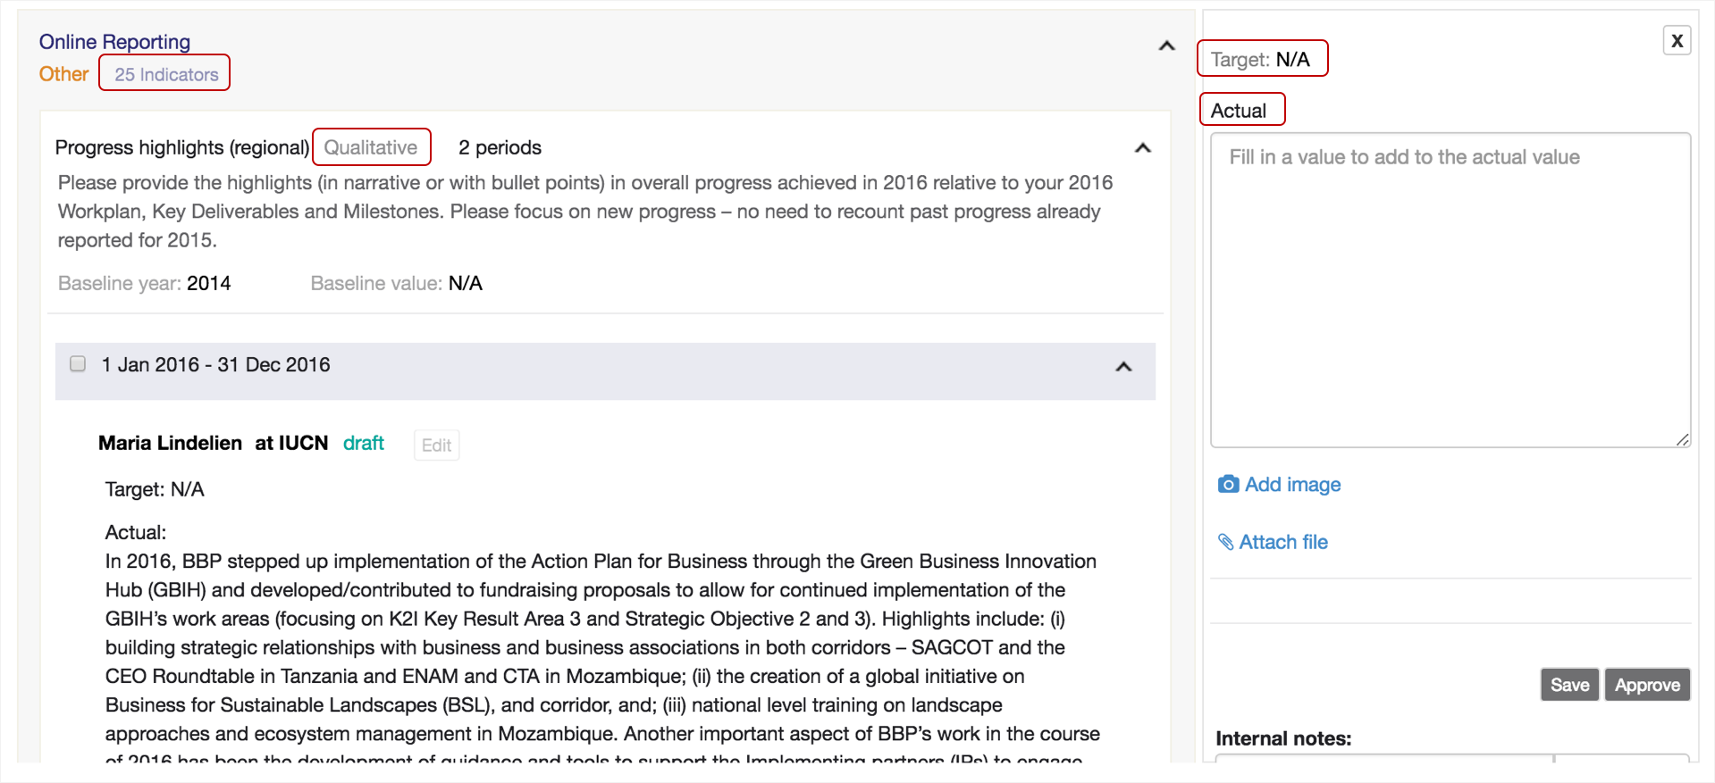The image size is (1715, 783).
Task: Tick the 1 Jan 2016 - 31 Dec 2016 checkbox
Action: coord(78,363)
